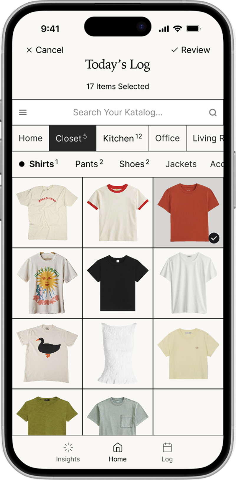Tap the checkmark icon beside Review
Screen dimensions: 236x480
174,50
